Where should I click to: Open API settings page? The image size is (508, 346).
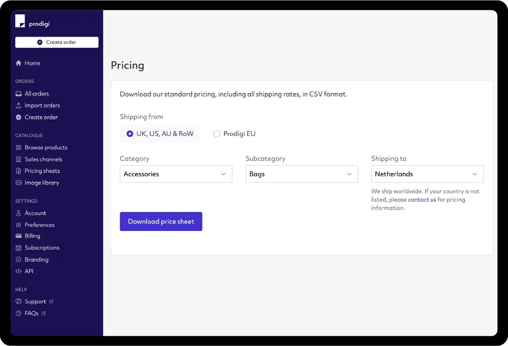coord(24,271)
